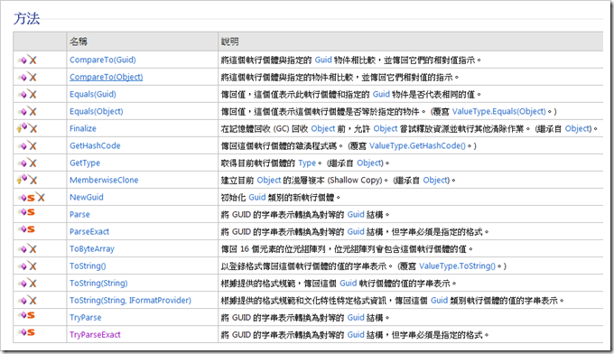This screenshot has width=614, height=354.
Task: Open Guid link in Equals(Guid) description
Action: pos(381,95)
